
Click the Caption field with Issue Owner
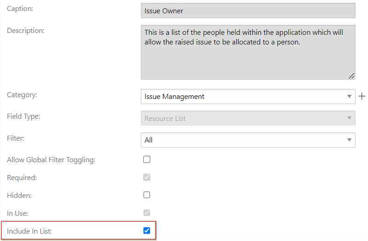[248, 11]
